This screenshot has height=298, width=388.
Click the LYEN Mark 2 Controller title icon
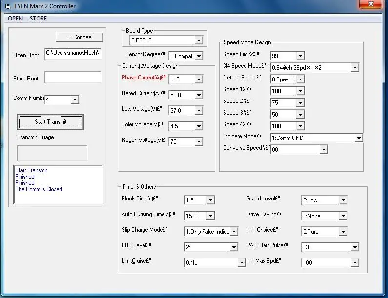pos(8,7)
